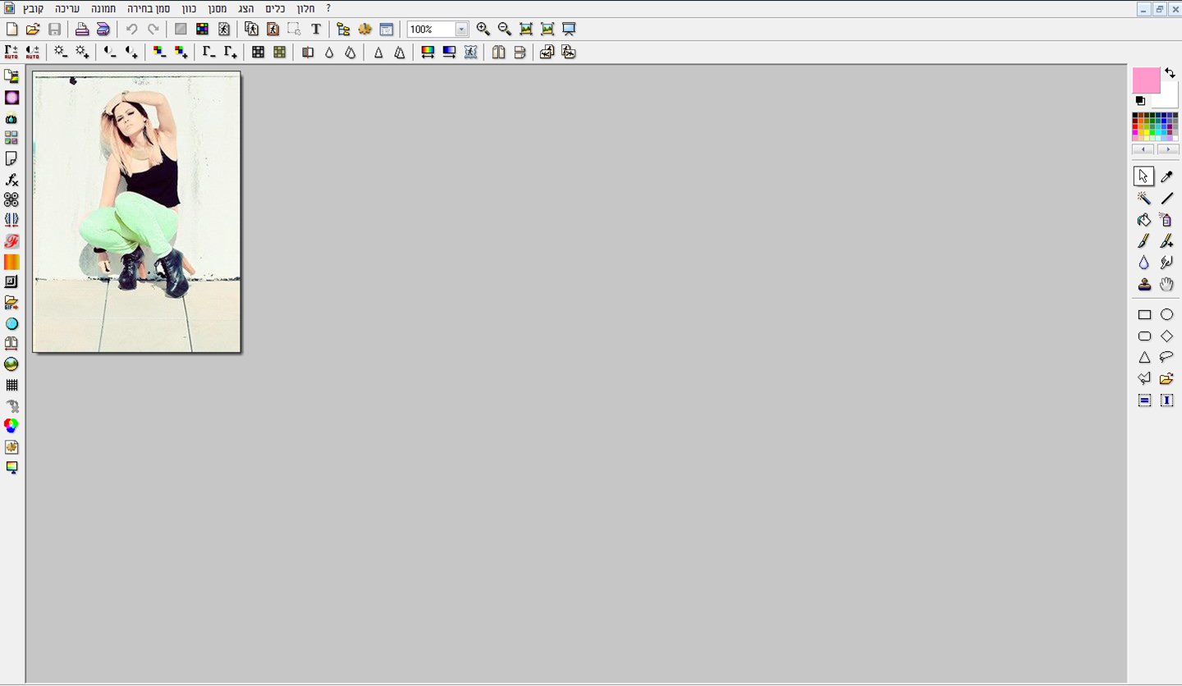Select the triangle selection shape

tap(1143, 357)
